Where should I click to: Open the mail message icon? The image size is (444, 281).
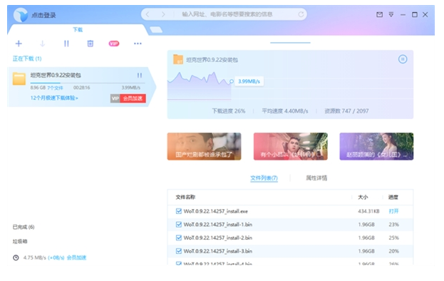pyautogui.click(x=379, y=14)
